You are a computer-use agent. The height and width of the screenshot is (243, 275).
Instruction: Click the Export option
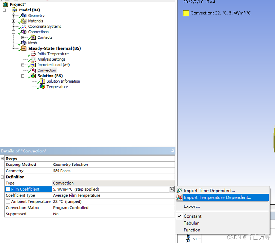point(192,206)
